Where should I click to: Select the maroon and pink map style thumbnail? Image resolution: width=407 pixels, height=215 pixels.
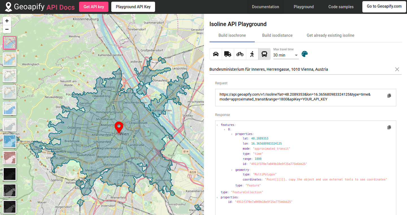(10, 157)
